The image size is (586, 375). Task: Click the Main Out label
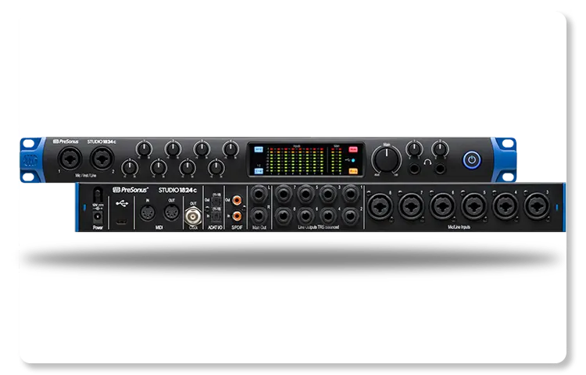coord(259,227)
